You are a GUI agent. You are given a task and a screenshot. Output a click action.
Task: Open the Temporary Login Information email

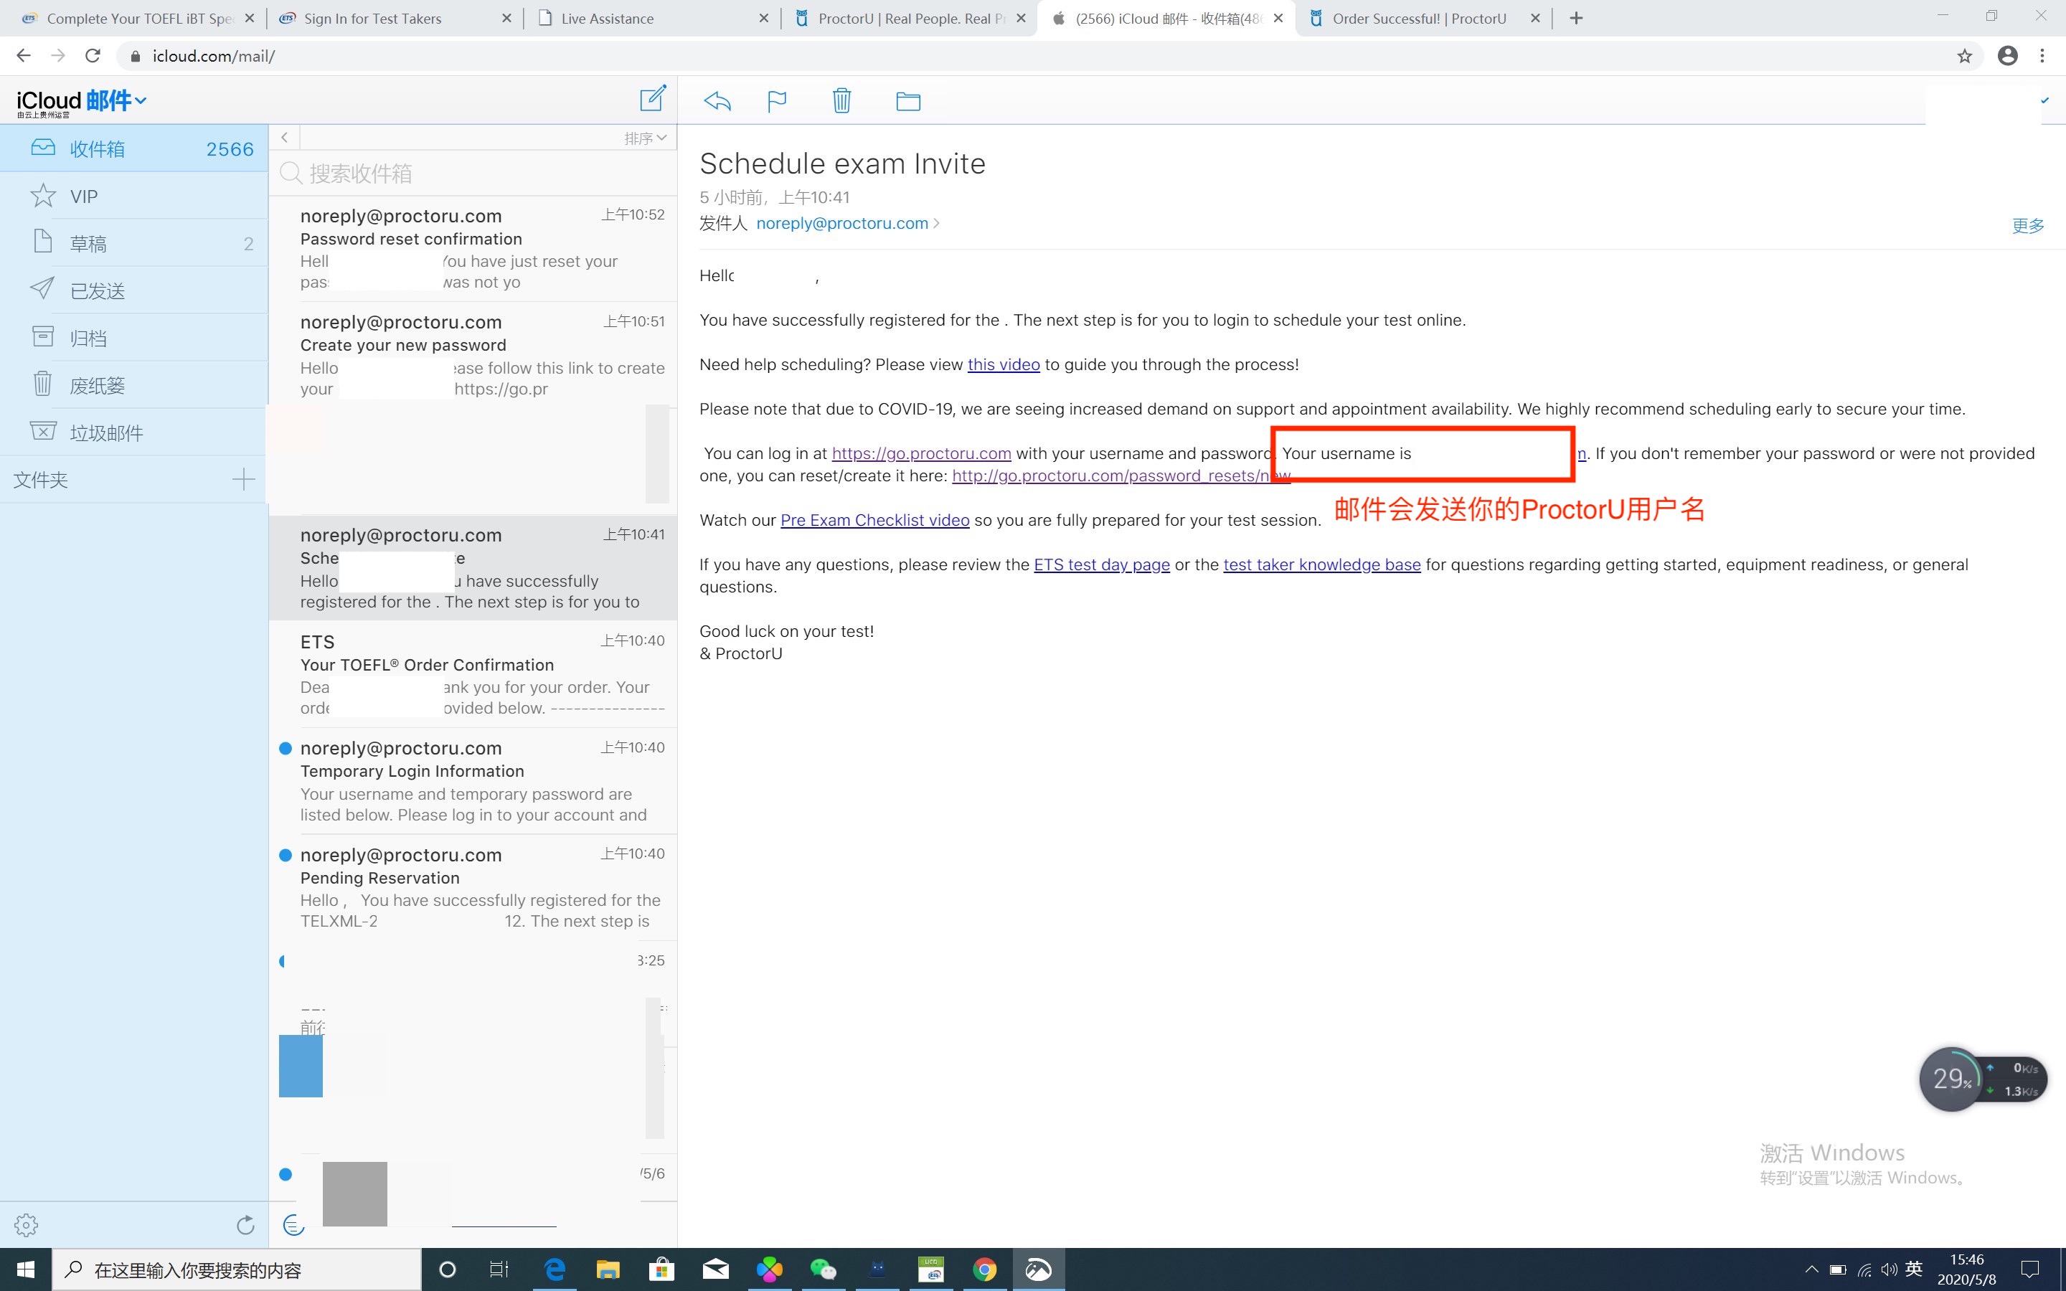473,780
